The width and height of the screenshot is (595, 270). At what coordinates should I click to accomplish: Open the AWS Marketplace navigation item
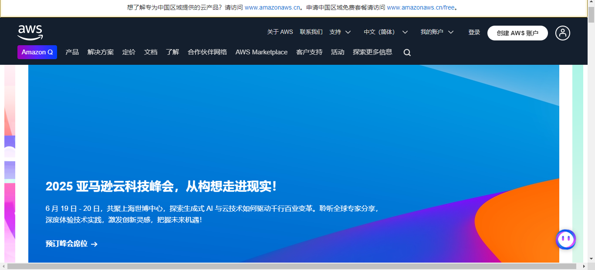click(x=261, y=52)
